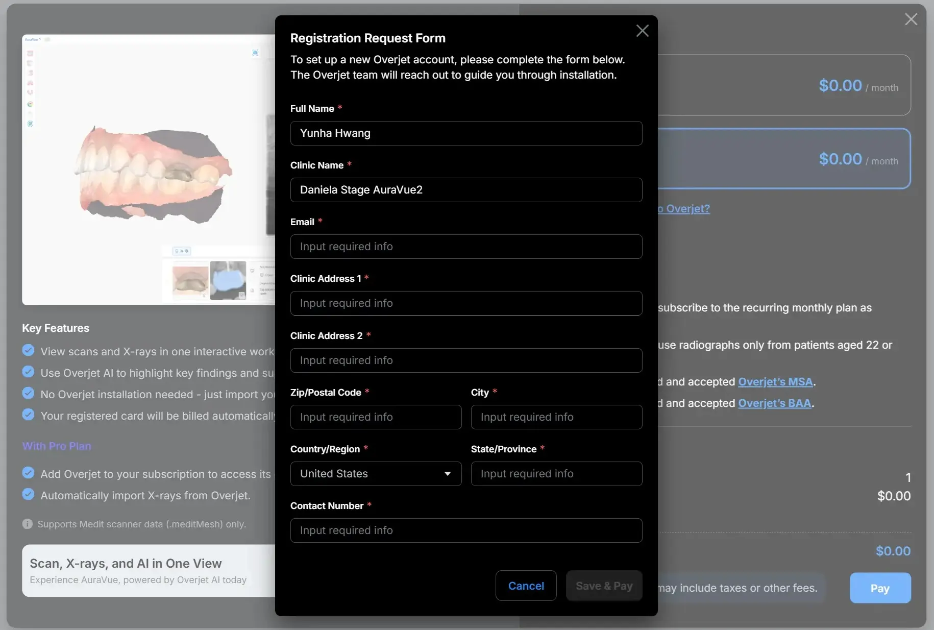Viewport: 934px width, 630px height.
Task: Focus the Email input field
Action: click(466, 247)
